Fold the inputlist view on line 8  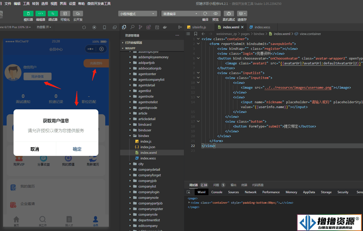(198, 73)
